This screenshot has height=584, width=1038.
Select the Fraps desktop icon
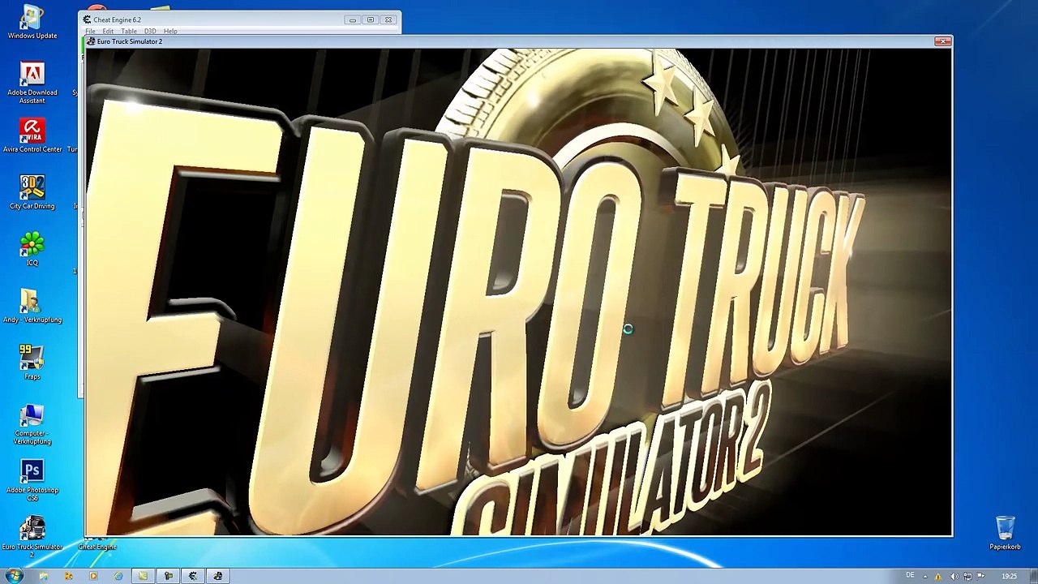[x=32, y=363]
